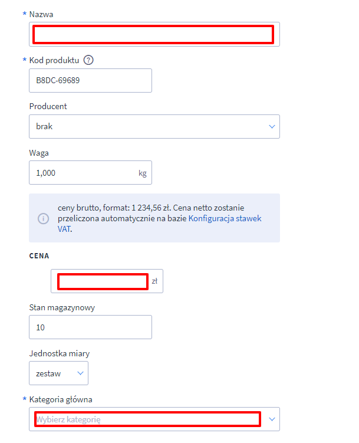Click the Nazwa field label
Image resolution: width=359 pixels, height=443 pixels.
41,14
